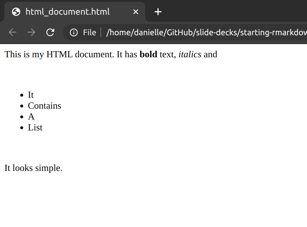Click the globe favicon on the tab
This screenshot has width=307, height=227.
click(16, 12)
